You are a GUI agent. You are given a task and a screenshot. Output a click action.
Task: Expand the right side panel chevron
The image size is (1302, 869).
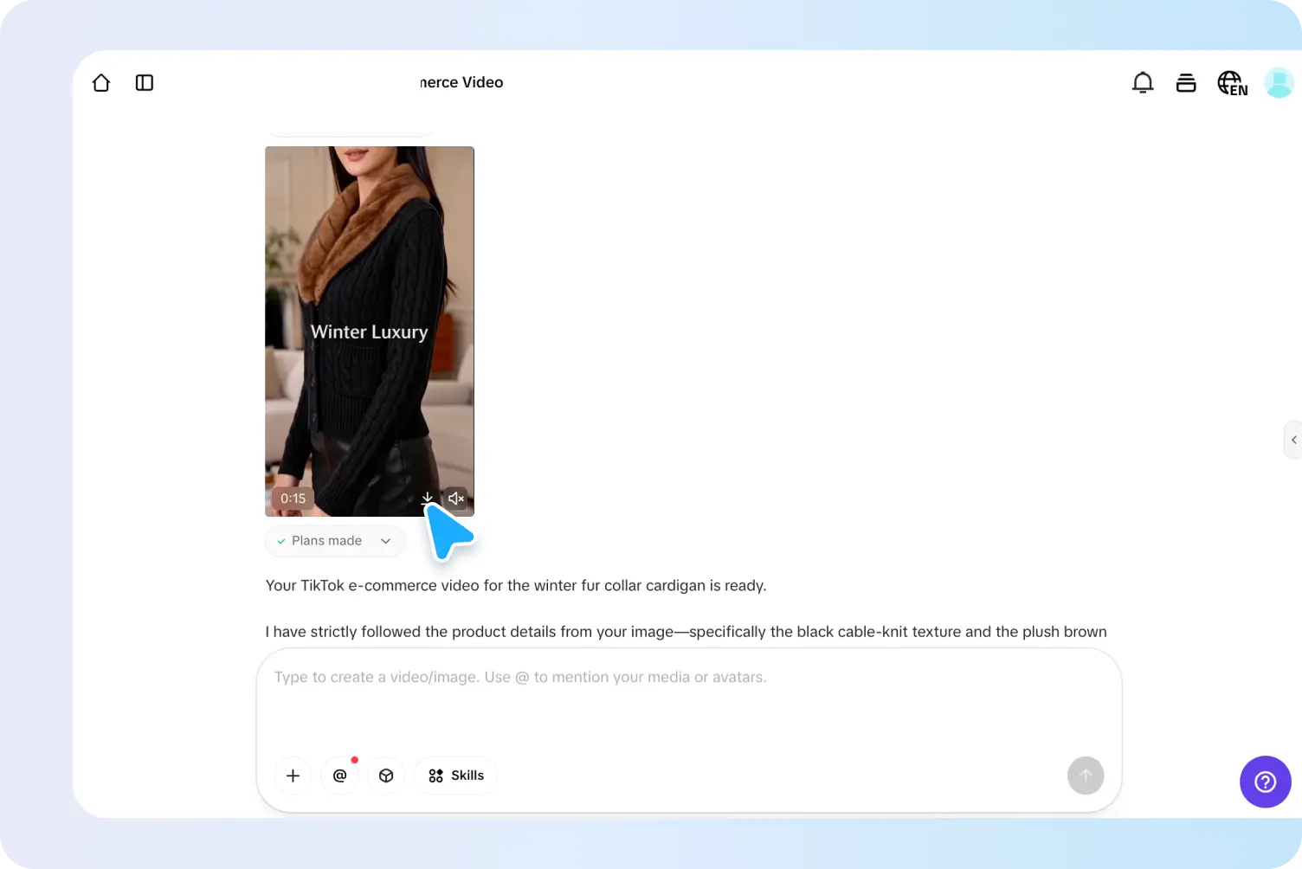pyautogui.click(x=1293, y=440)
